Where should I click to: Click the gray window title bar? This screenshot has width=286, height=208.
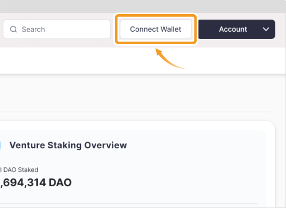143,6
